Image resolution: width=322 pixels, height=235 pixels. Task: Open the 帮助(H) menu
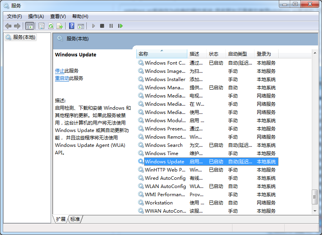[80, 16]
